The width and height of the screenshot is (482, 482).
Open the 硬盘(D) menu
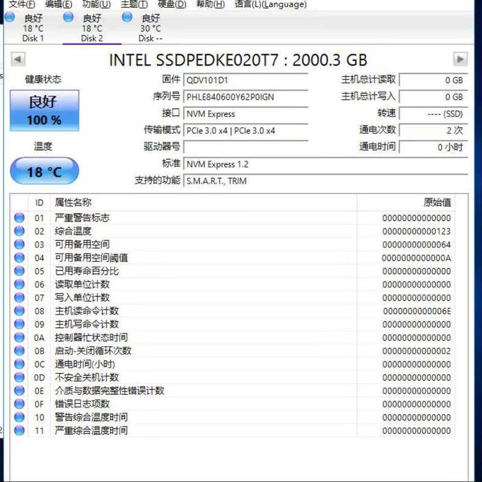(172, 4)
